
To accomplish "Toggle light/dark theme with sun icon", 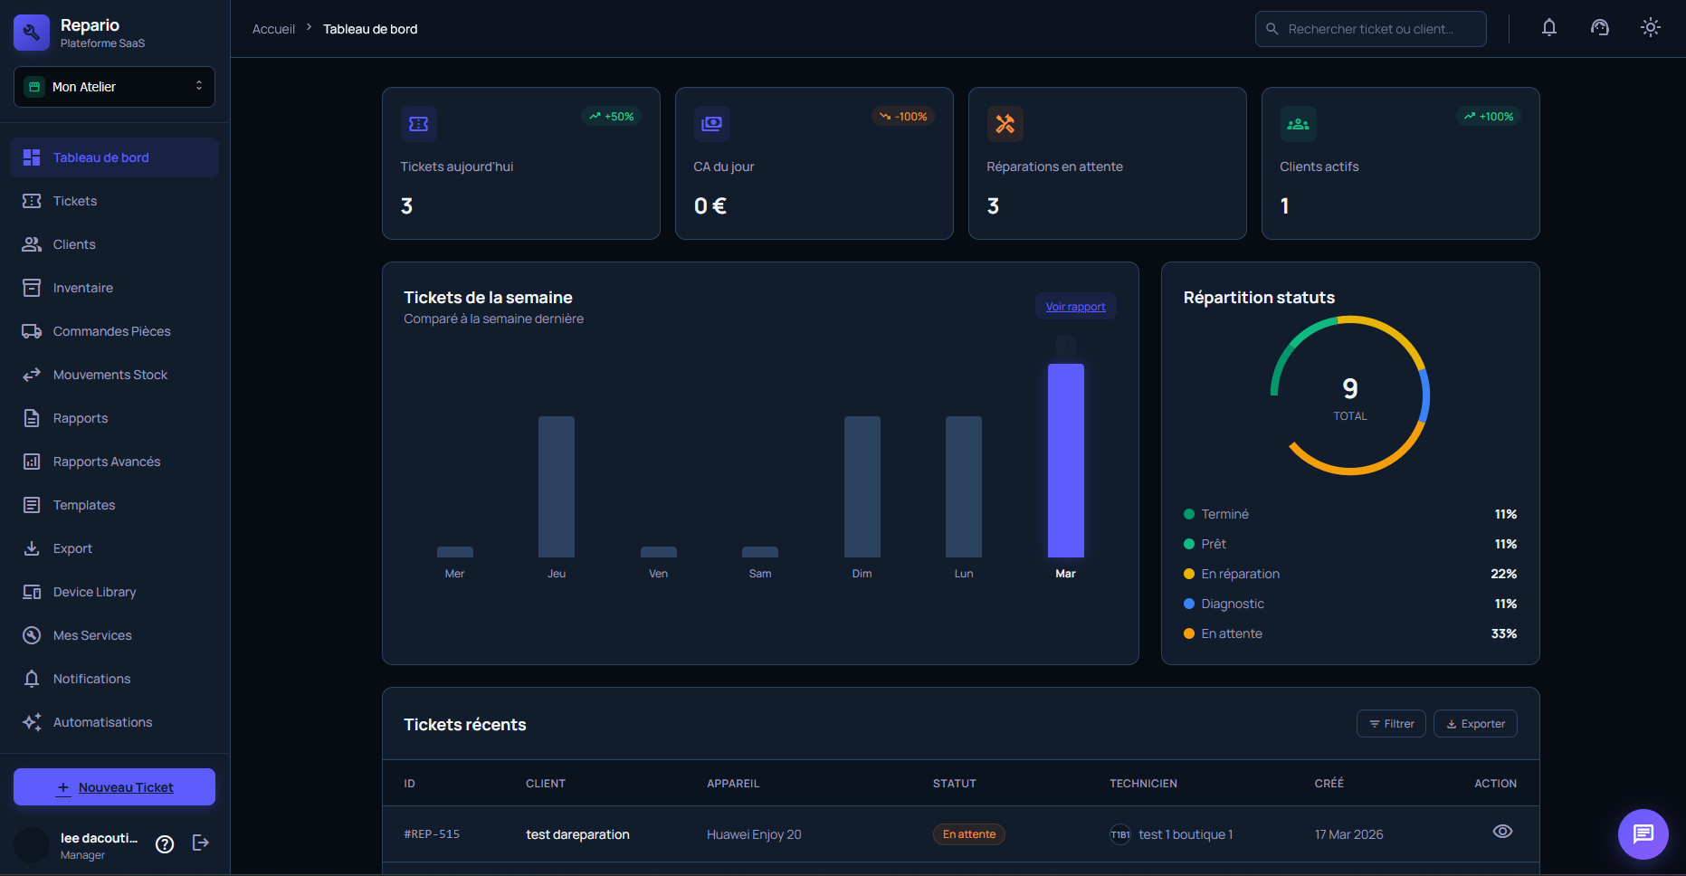I will tap(1650, 28).
